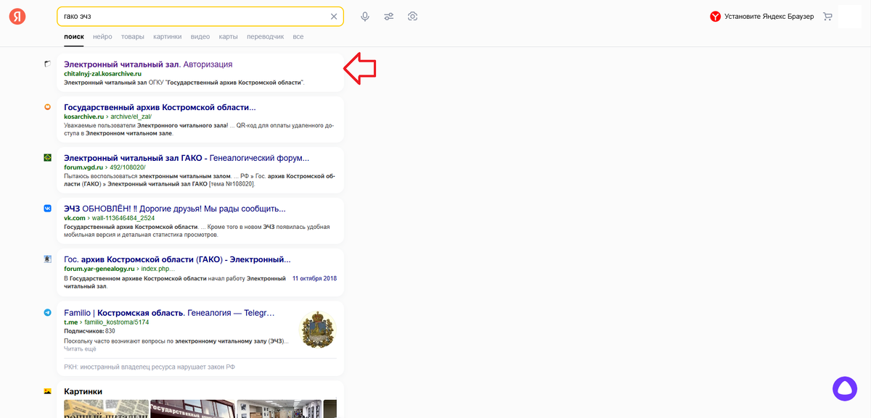Select the поиск tab
The height and width of the screenshot is (418, 871).
point(74,36)
